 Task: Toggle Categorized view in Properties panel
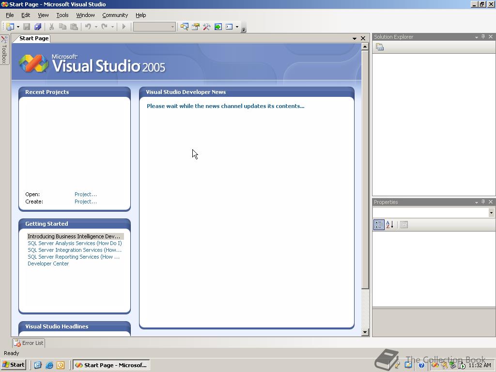[379, 225]
